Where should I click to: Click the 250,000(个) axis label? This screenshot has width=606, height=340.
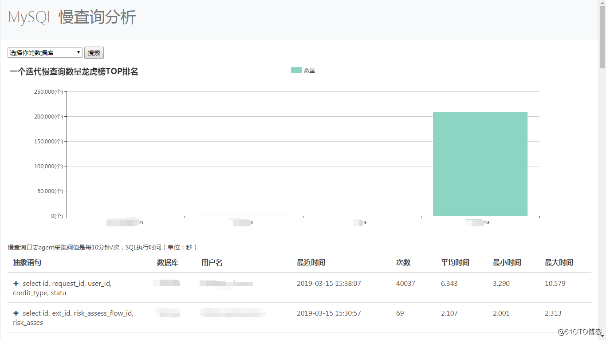[48, 91]
